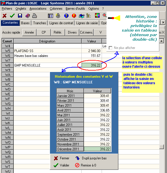
Task: Open the Fichiers menu
Action: (7, 9)
